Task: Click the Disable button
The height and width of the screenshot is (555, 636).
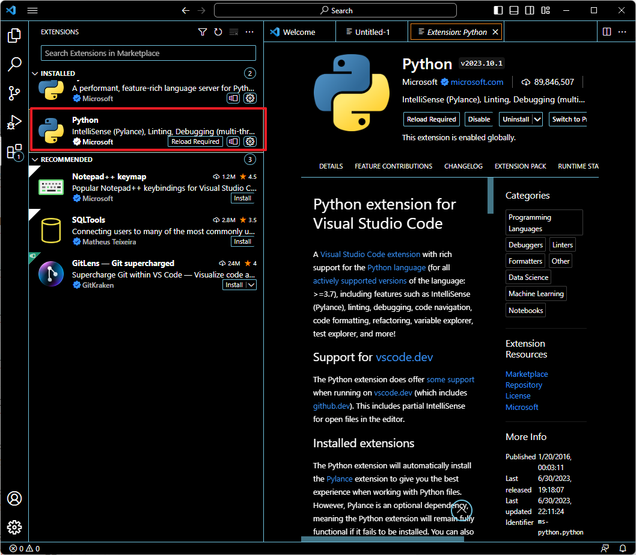Action: coord(479,119)
